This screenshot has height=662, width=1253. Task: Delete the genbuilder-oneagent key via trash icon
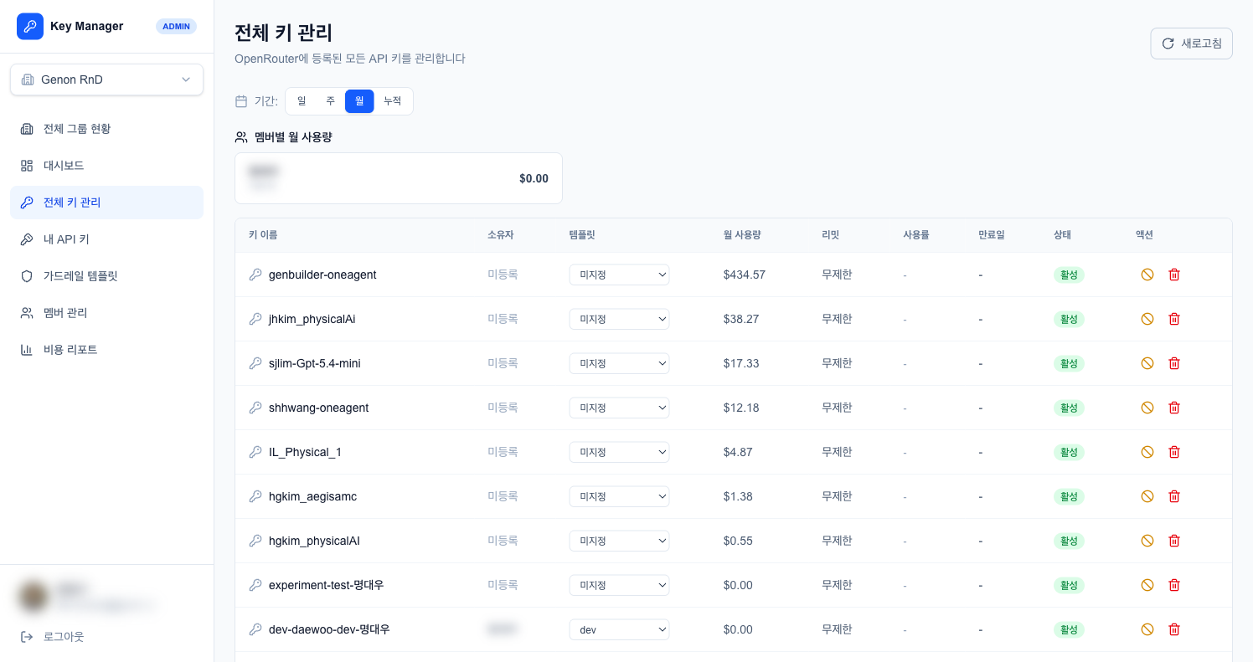(x=1174, y=274)
